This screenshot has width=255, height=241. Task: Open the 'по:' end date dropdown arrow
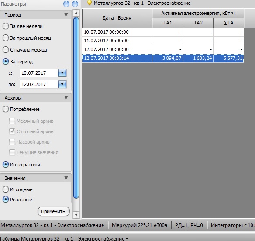pos(62,84)
